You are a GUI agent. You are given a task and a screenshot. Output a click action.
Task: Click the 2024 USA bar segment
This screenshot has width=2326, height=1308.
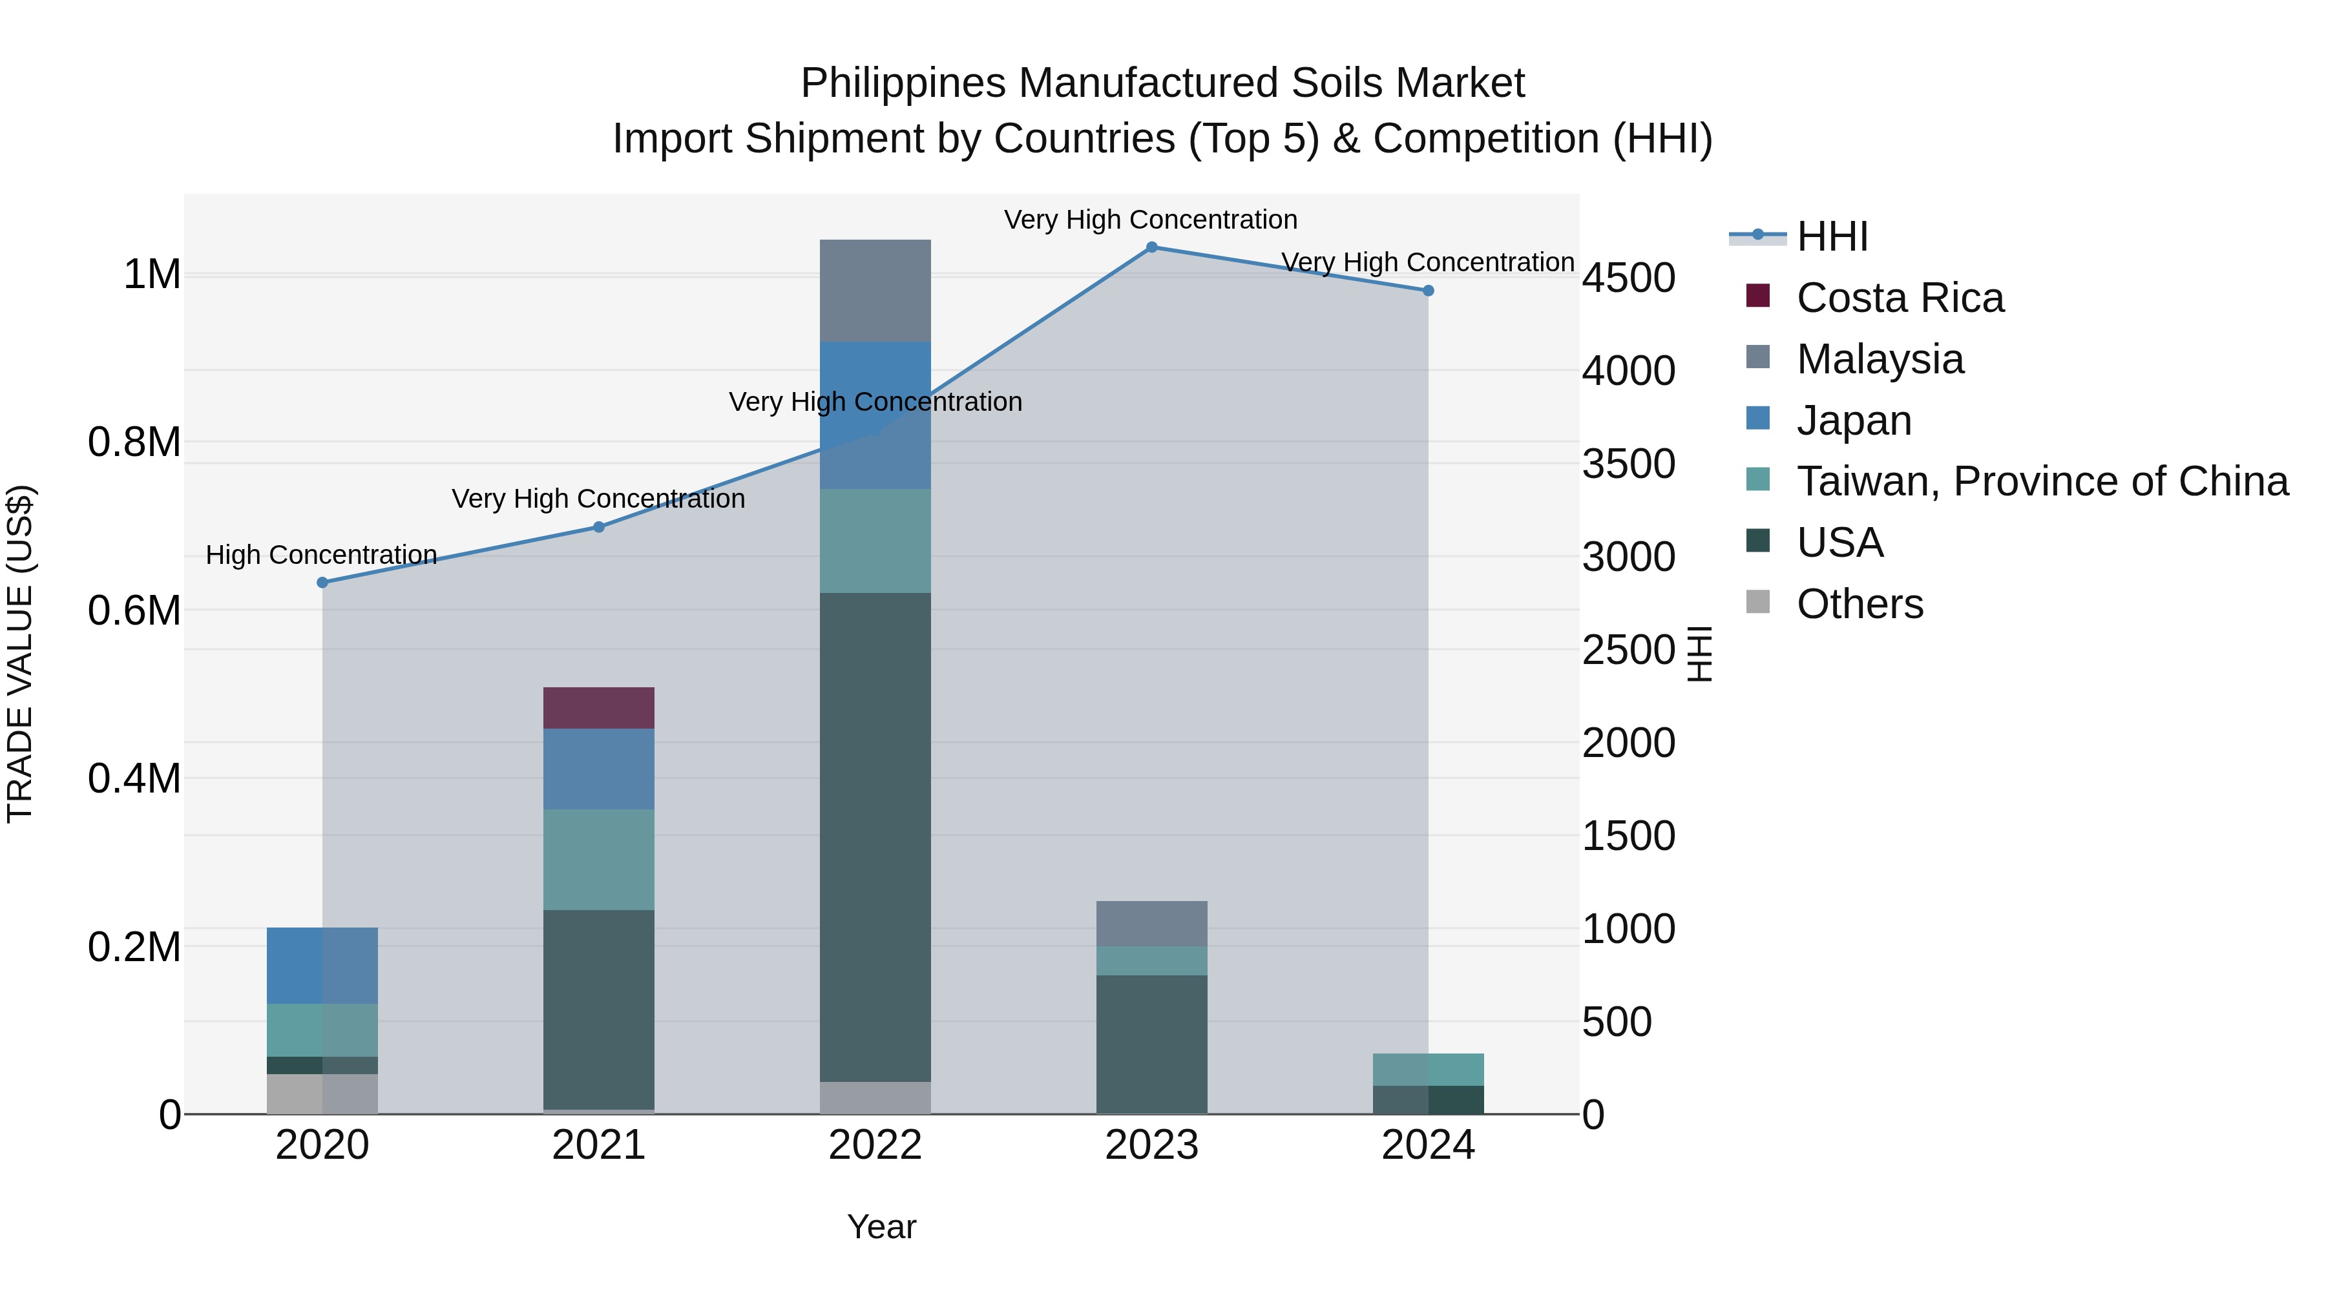point(1429,1099)
